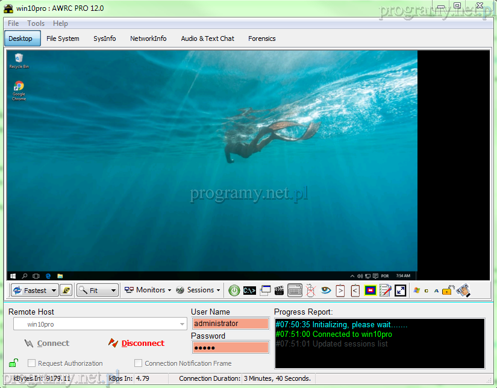Open the Monitors dropdown menu
Image resolution: width=497 pixels, height=388 pixels.
pyautogui.click(x=148, y=290)
